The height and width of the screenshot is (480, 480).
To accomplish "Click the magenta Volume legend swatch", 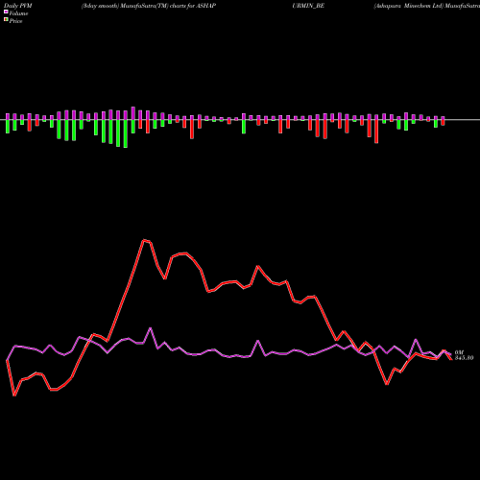I will pos(6,12).
